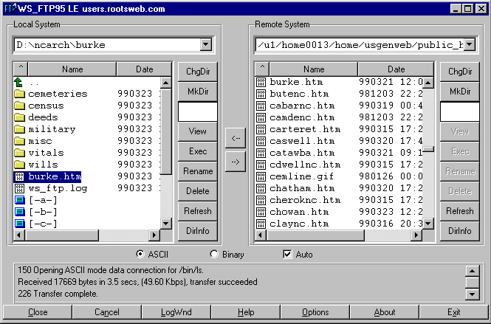This screenshot has width=491, height=324.
Task: Click the cemline.gif file icon in remote list
Action: click(261, 176)
